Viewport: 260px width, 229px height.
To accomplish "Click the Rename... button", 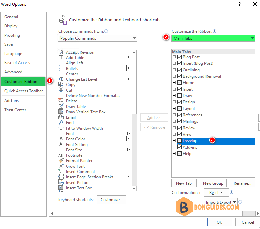I will [242, 183].
